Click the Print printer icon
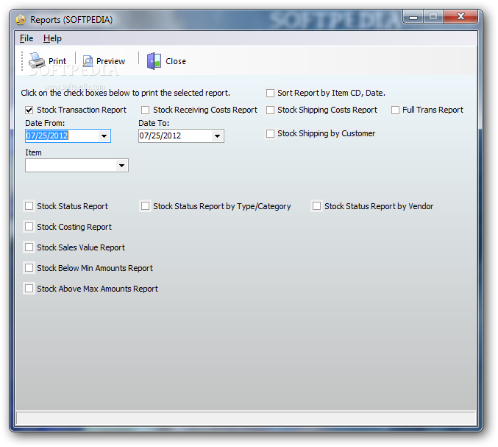Screen dimensions: 498x447 37,60
